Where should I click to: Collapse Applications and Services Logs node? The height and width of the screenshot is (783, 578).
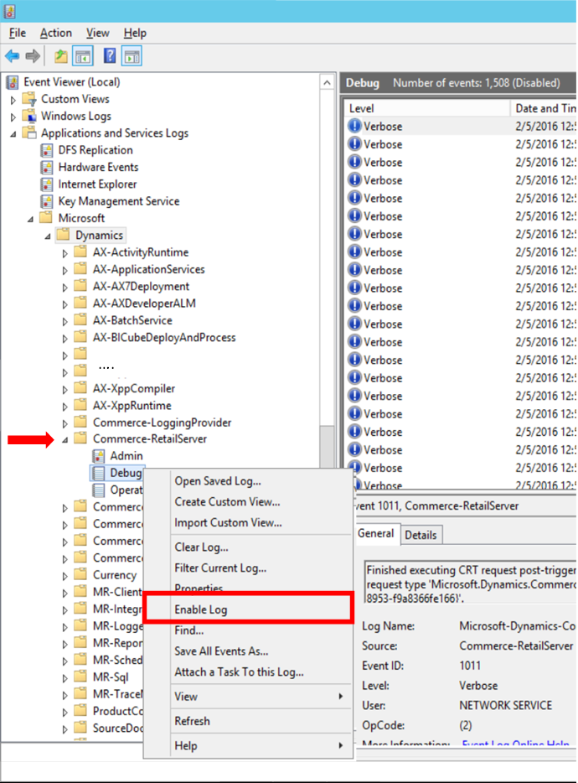point(13,134)
